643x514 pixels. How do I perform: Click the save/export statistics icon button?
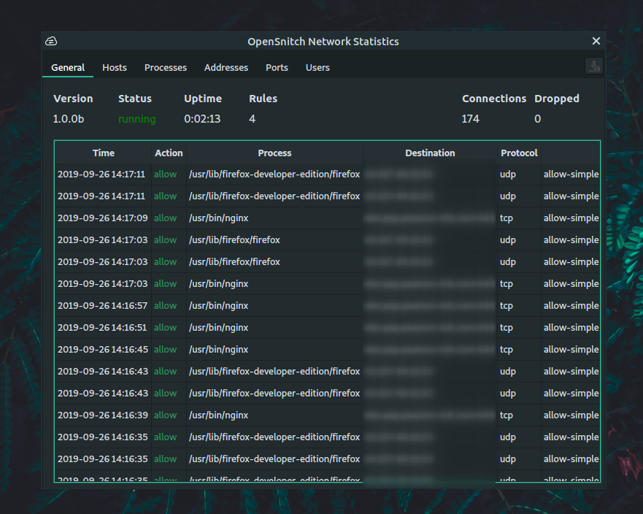(x=593, y=66)
